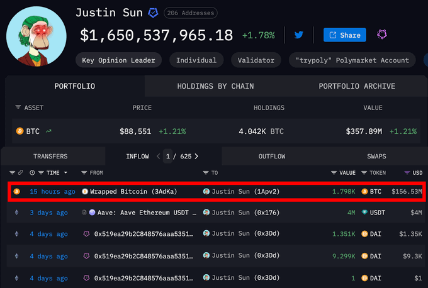Screen dimensions: 428x288
Task: Click the clock icon beside the TIME header
Action: pos(42,172)
